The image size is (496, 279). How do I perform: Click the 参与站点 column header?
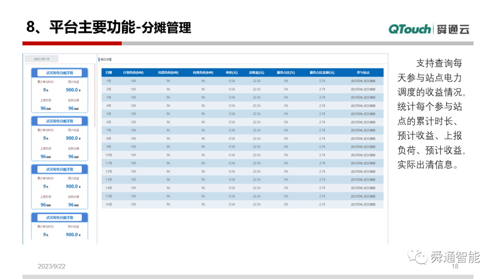(x=363, y=73)
